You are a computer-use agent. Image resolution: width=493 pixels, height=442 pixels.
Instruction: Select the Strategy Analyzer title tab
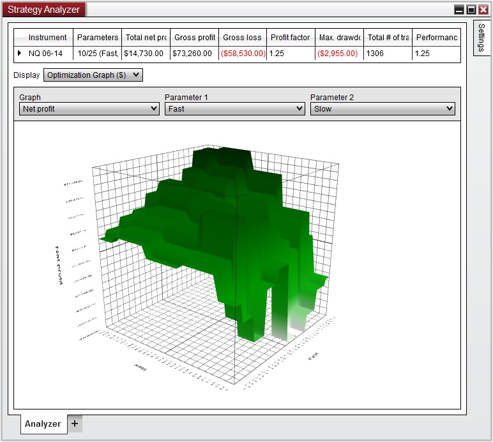(x=43, y=10)
